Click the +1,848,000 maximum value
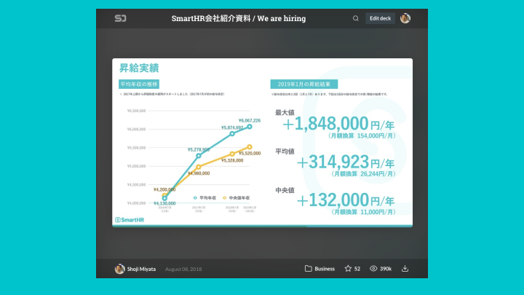Image resolution: width=524 pixels, height=295 pixels. pos(325,124)
